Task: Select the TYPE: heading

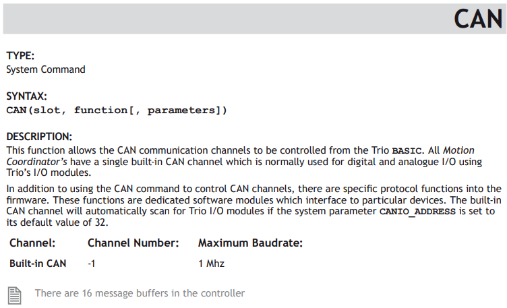Action: 20,55
